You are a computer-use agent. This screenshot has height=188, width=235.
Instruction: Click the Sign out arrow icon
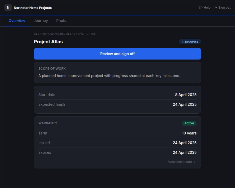[215, 8]
